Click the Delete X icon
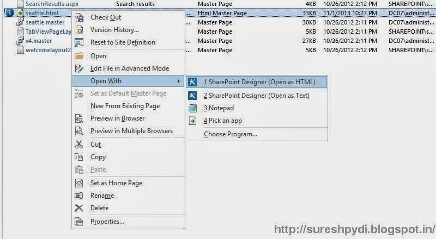The width and height of the screenshot is (436, 239). (79, 208)
